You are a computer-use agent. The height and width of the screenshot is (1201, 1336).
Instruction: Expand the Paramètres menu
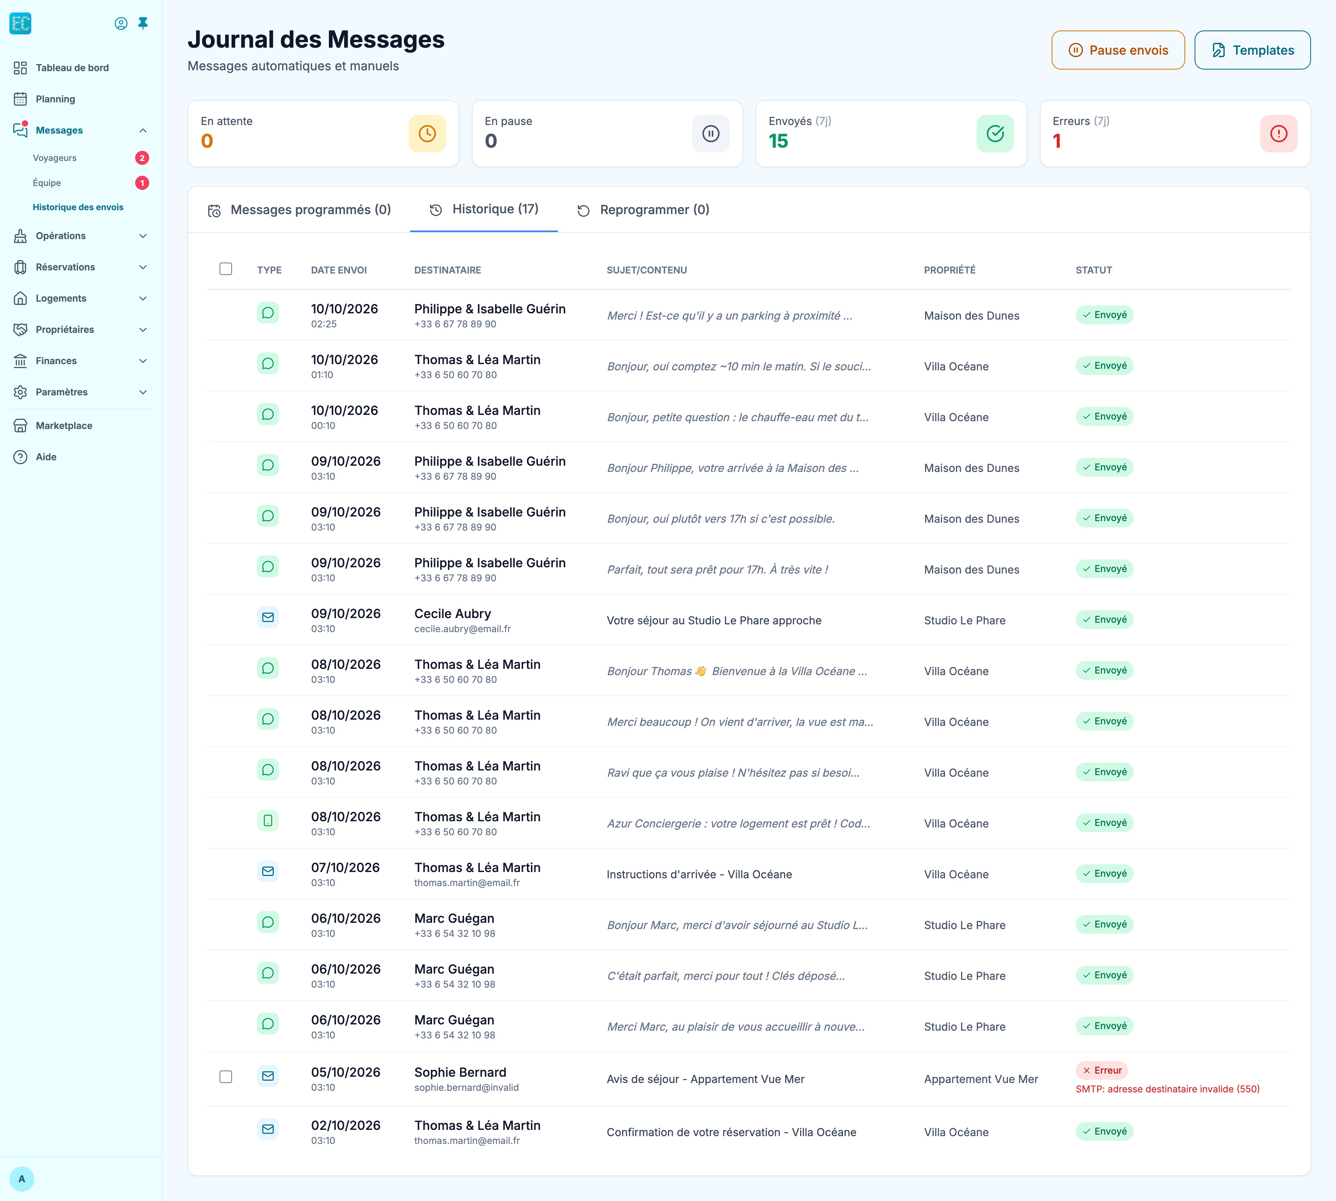tap(80, 392)
